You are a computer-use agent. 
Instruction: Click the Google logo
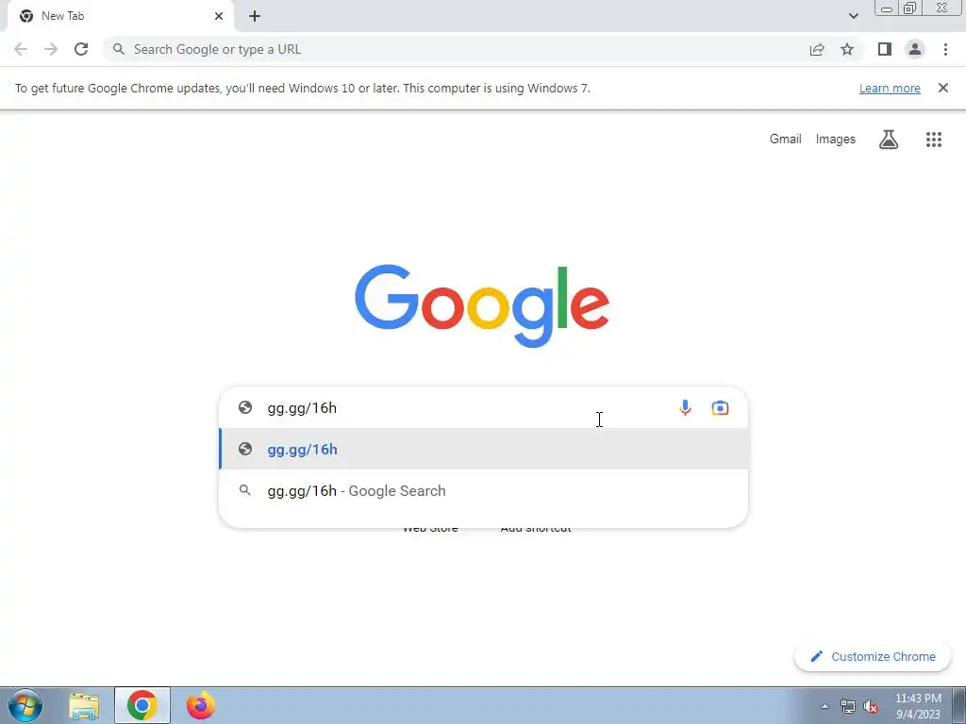(x=482, y=306)
